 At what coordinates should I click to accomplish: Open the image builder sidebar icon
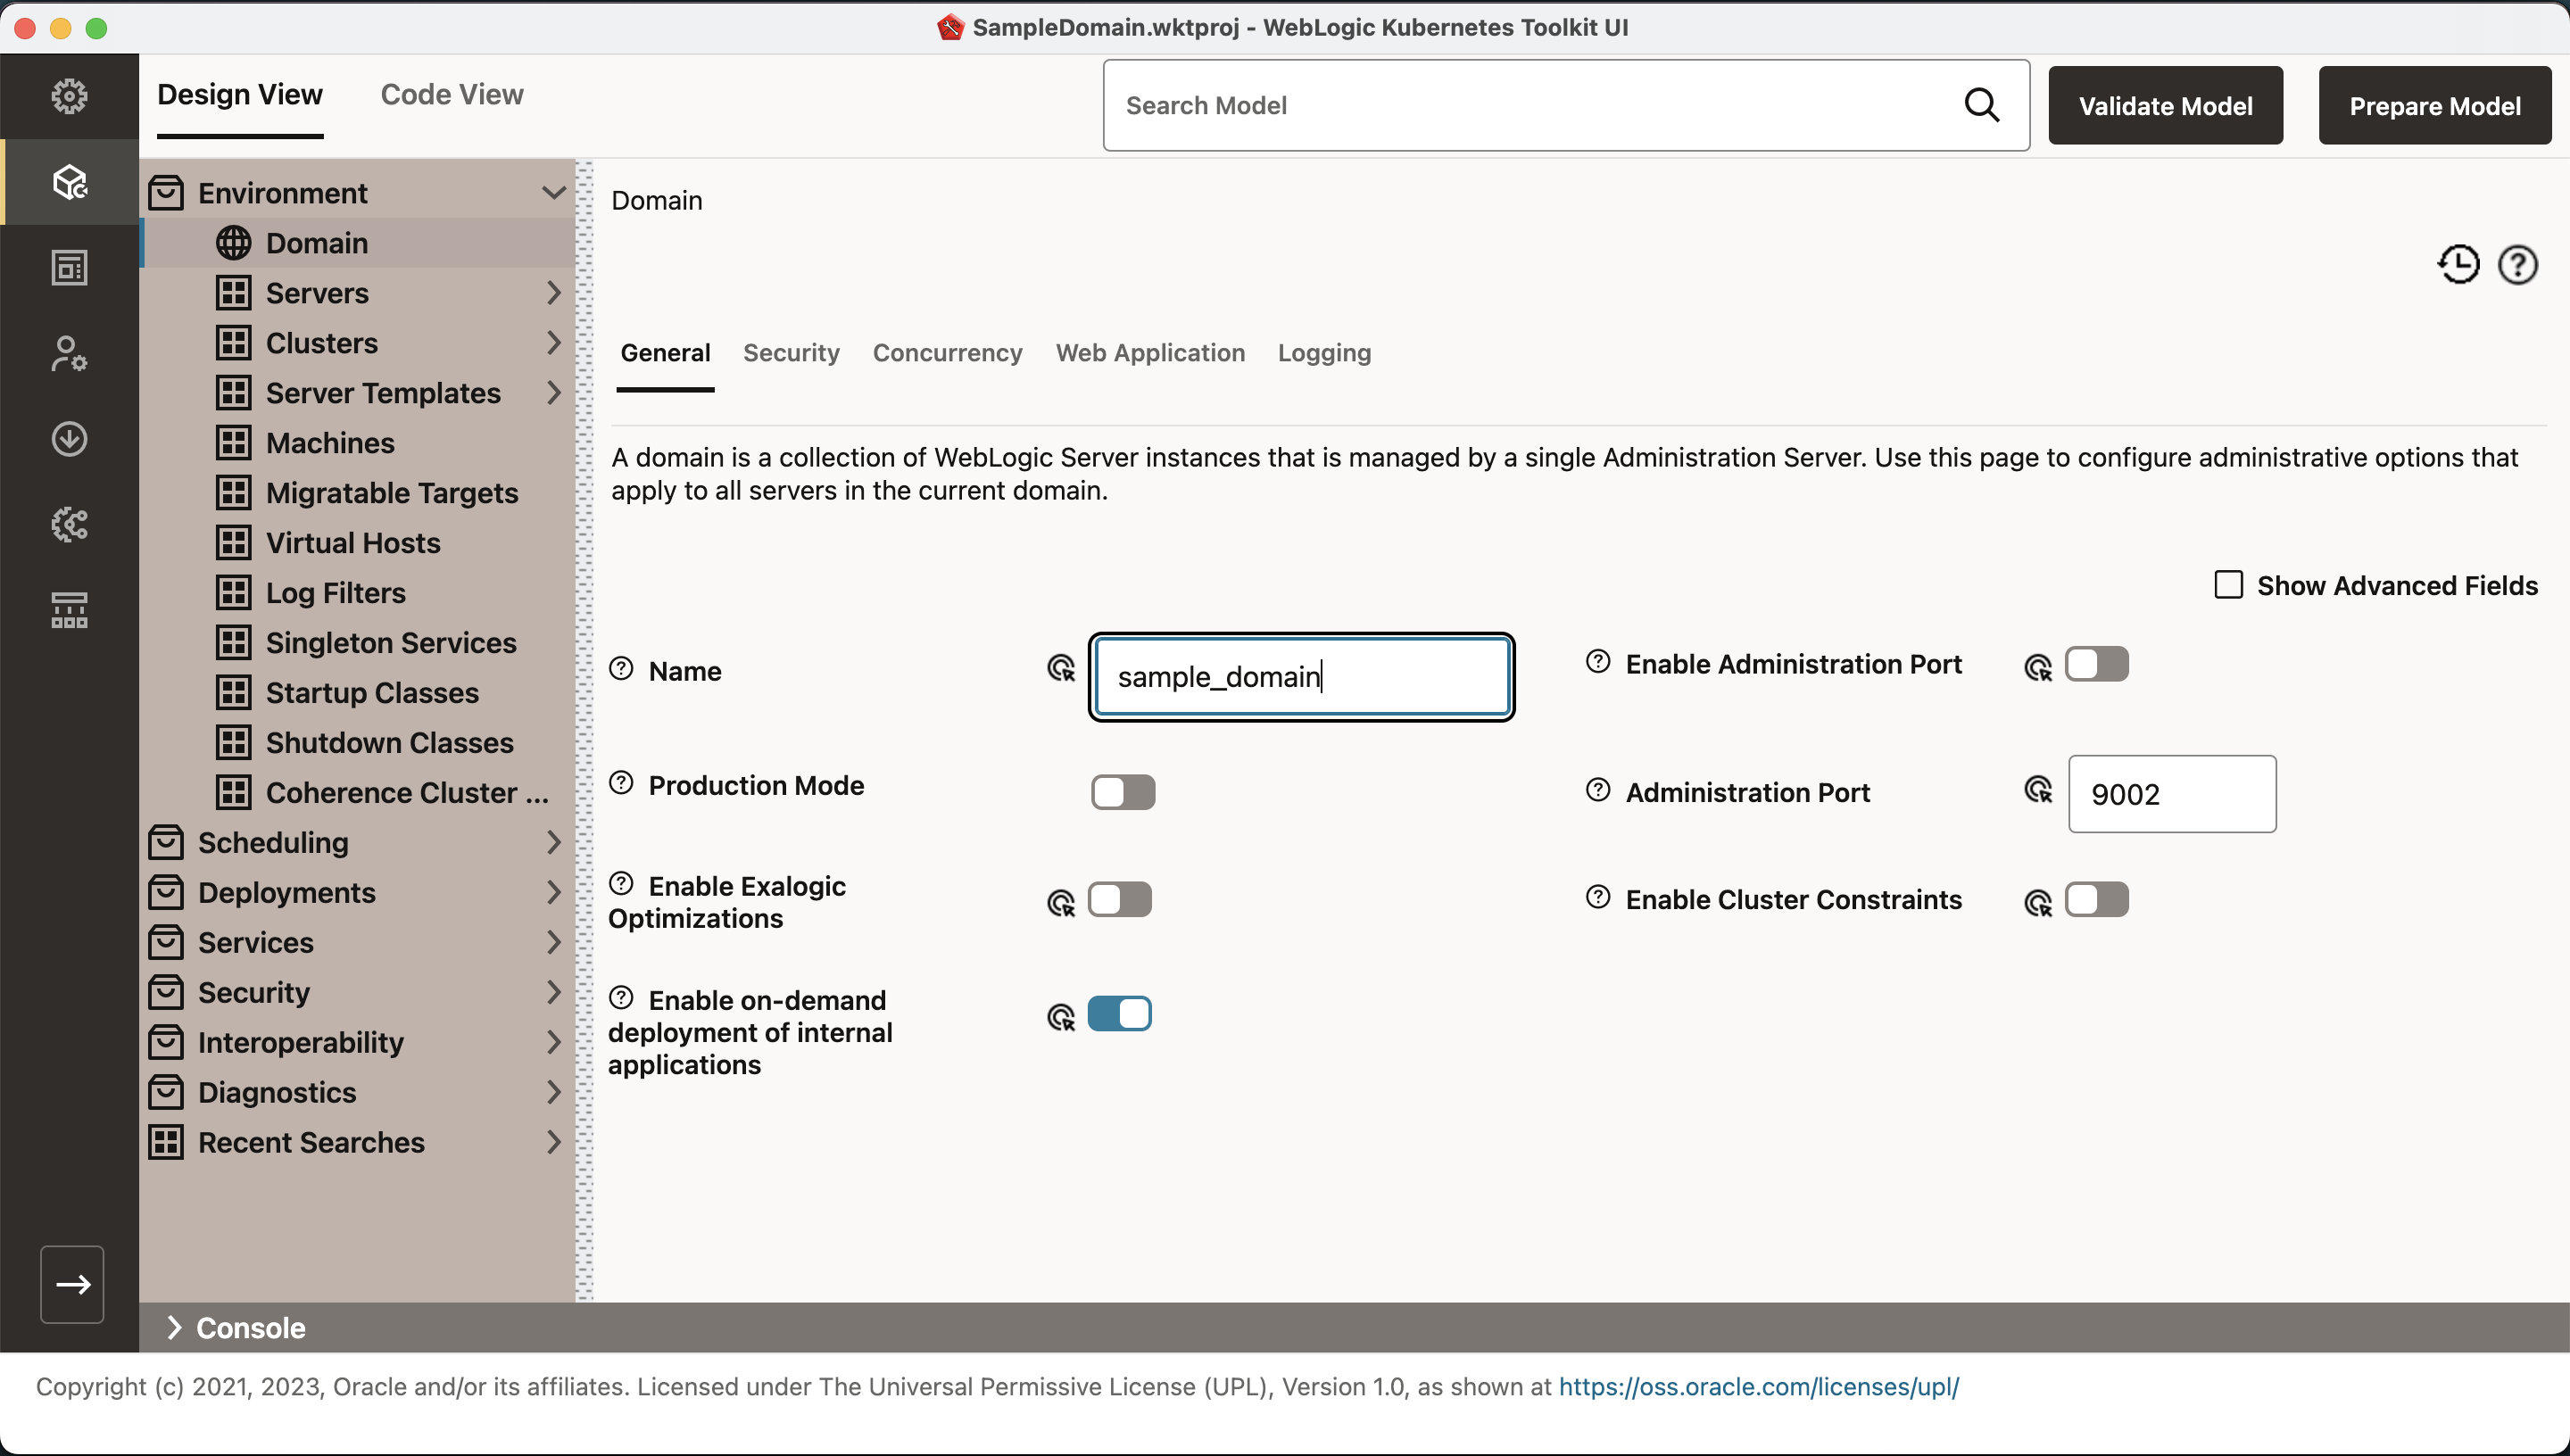(x=69, y=267)
